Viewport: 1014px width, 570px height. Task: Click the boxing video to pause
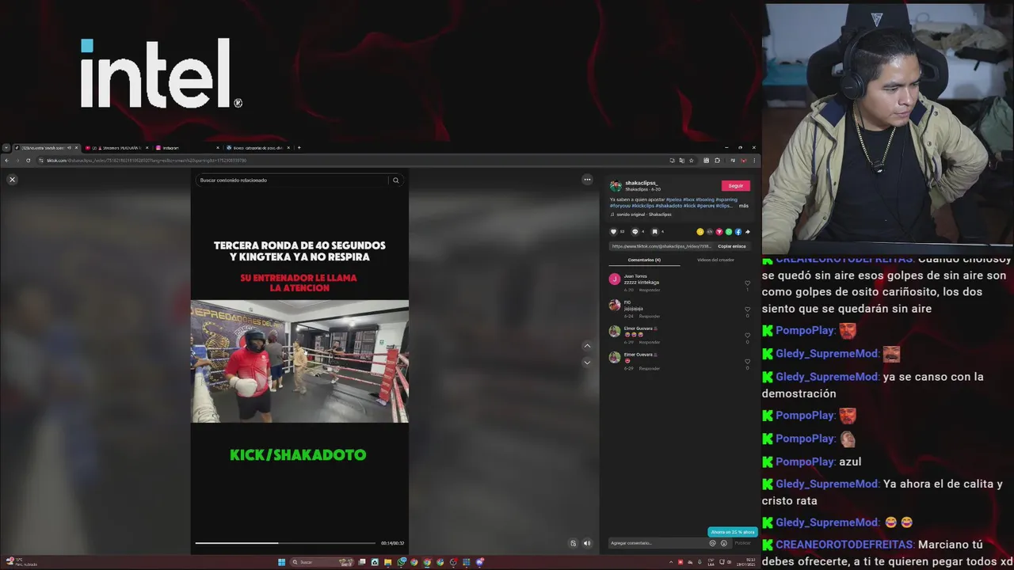click(x=299, y=361)
